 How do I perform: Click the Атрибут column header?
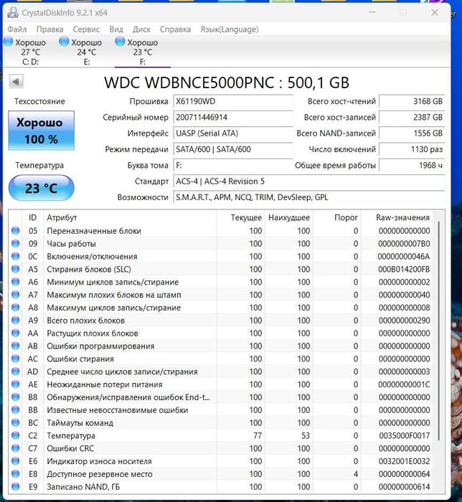tap(130, 218)
